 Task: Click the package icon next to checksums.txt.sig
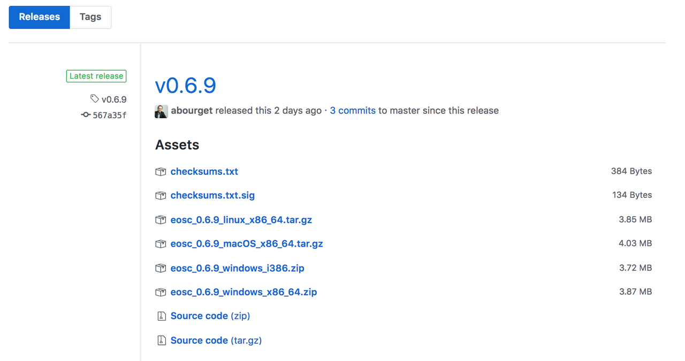click(161, 196)
